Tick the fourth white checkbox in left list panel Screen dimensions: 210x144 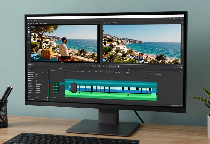[29, 81]
